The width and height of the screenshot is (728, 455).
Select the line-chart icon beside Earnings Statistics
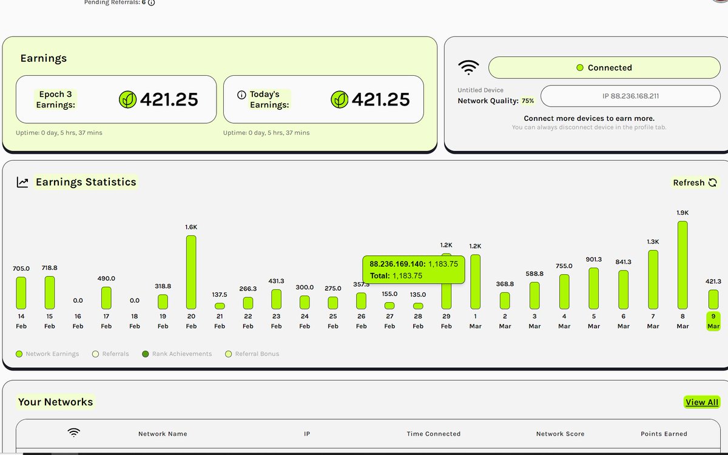[x=22, y=181]
